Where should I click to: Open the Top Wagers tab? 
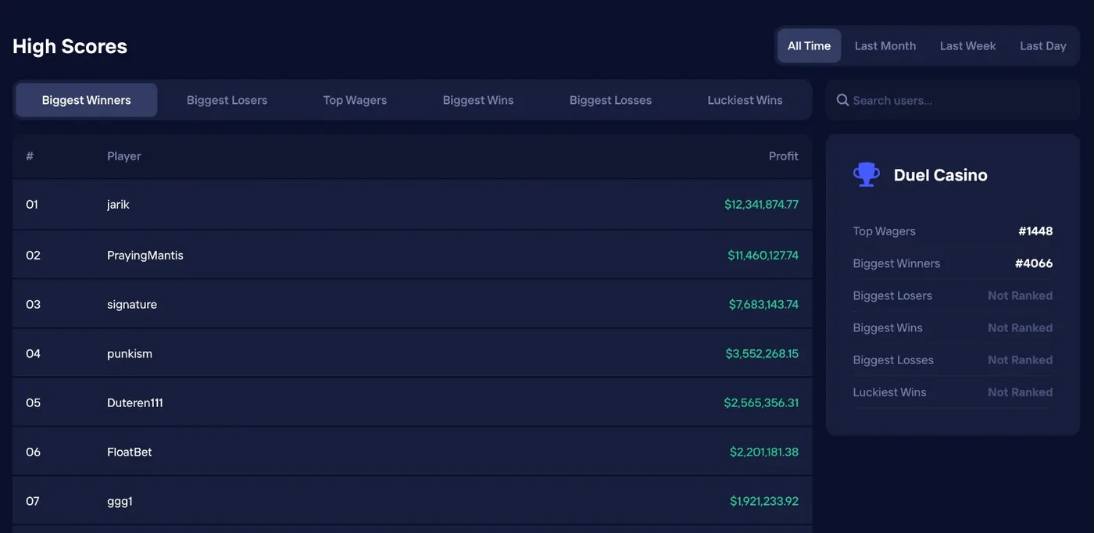click(x=355, y=100)
